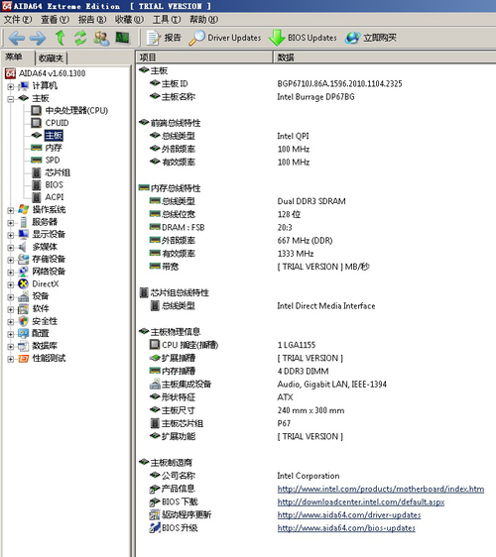Click the 安全性 shield icon
Viewport: 496px width, 557px height.
tap(24, 321)
